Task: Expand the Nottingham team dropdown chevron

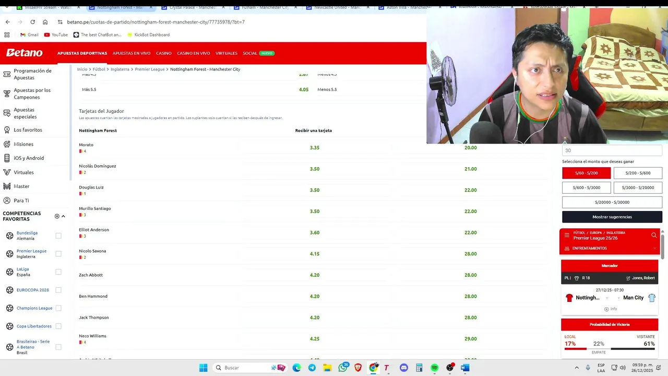Action: point(606,298)
